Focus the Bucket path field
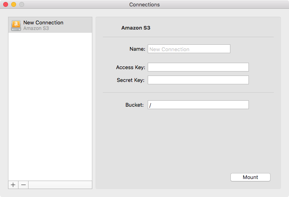The image size is (289, 197). coord(198,105)
